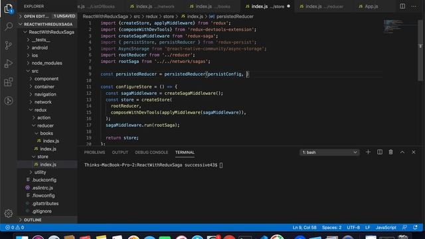The image size is (425, 239).
Task: Click redux in breadcrumb path
Action: coord(151,17)
